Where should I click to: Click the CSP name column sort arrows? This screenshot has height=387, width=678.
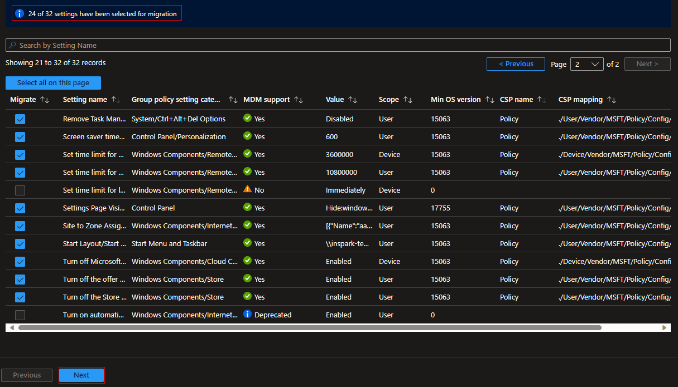[x=542, y=100]
